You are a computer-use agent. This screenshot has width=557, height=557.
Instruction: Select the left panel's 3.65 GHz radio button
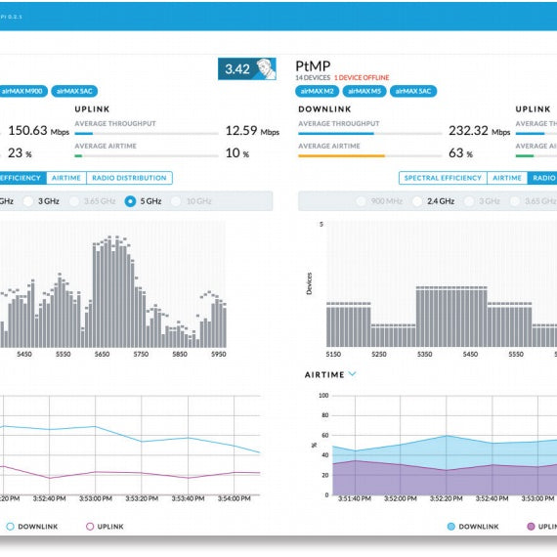tap(74, 201)
